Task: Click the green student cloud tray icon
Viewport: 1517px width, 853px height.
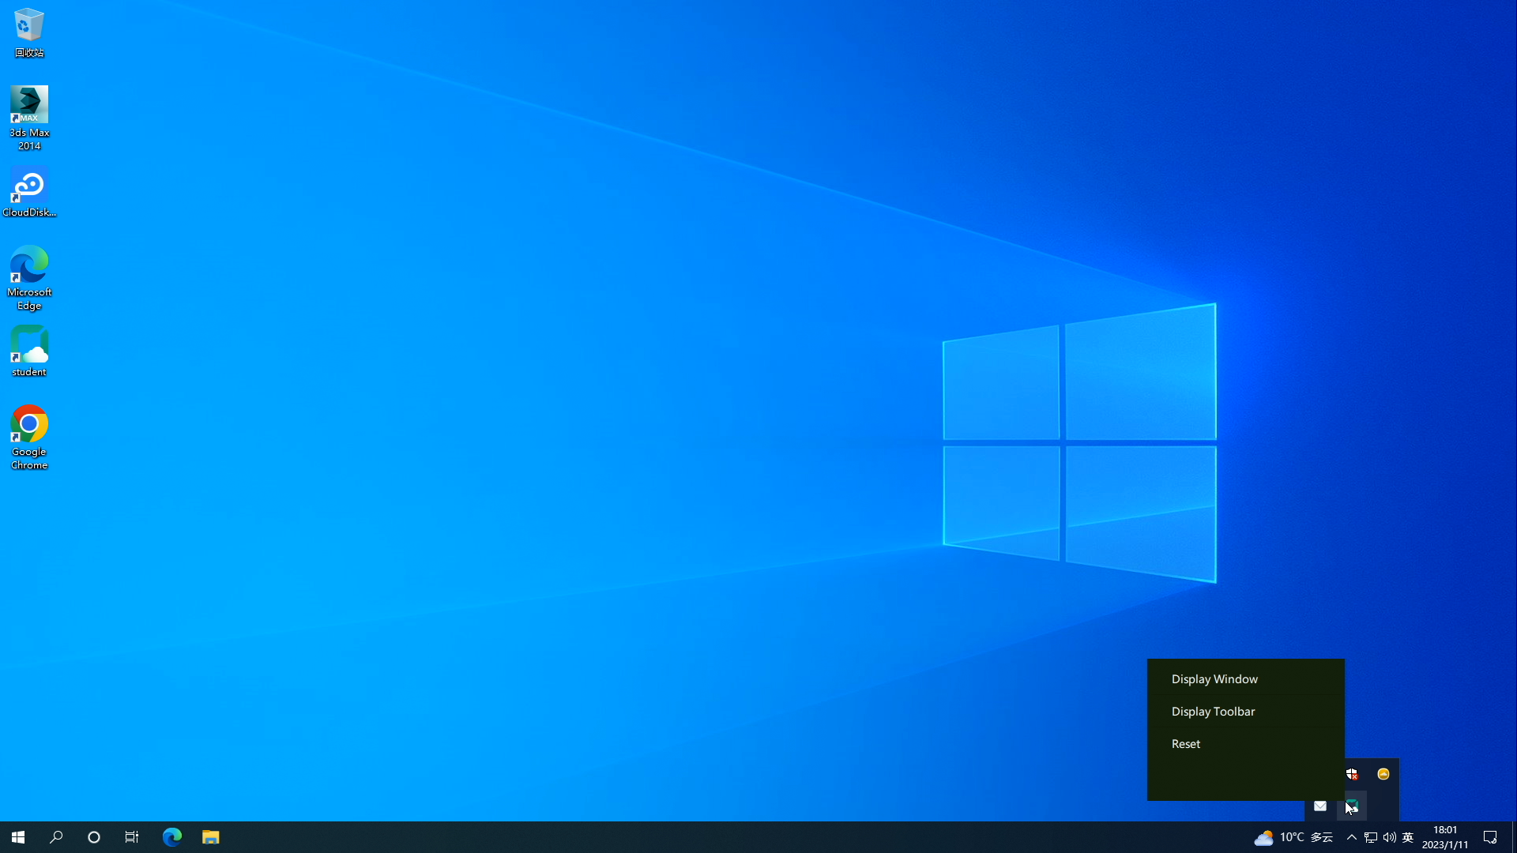Action: [x=1352, y=806]
